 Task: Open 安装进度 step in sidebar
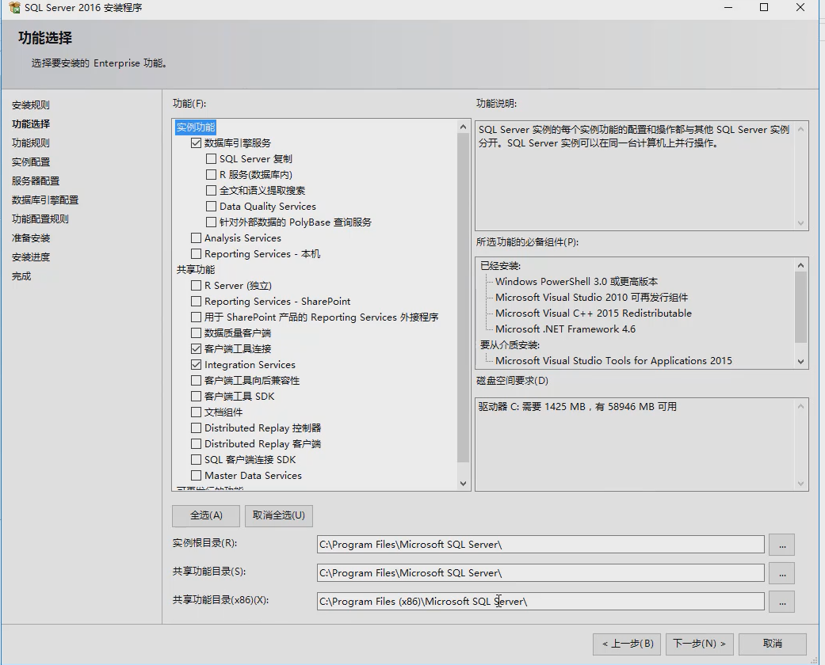(31, 257)
